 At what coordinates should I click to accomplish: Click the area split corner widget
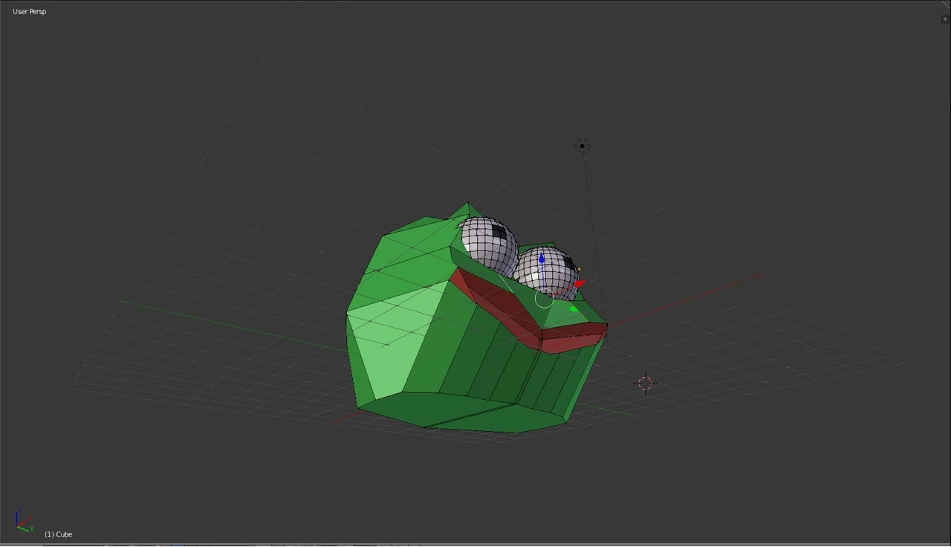pos(946,4)
